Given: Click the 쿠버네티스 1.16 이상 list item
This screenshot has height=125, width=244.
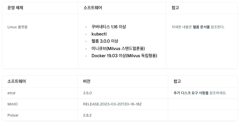Looking at the screenshot, I should point(109,27).
